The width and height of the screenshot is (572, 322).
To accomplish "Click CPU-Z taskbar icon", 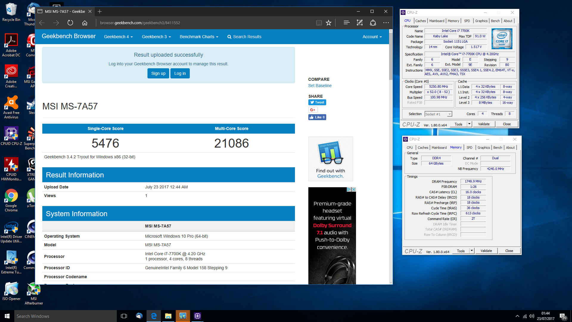I will (x=197, y=316).
